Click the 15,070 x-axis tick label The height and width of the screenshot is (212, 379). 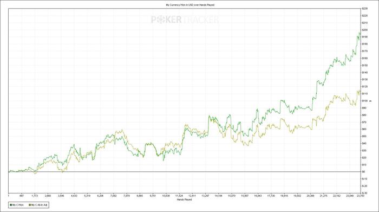click(x=232, y=196)
